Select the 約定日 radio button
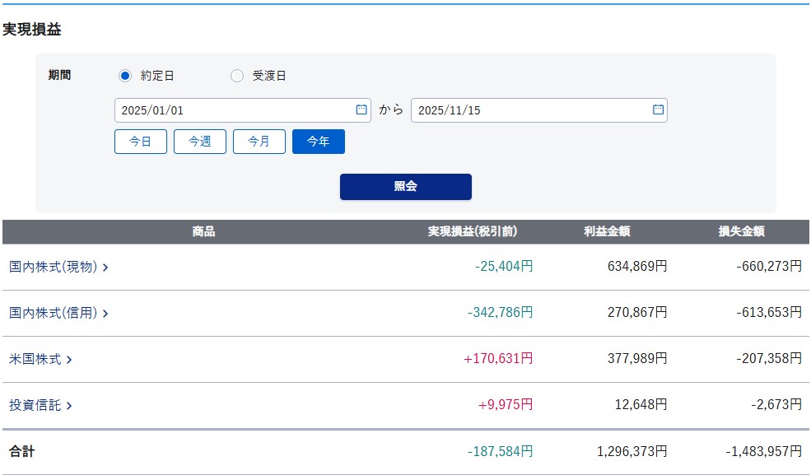Viewport: 811px width, 475px height. (x=125, y=76)
